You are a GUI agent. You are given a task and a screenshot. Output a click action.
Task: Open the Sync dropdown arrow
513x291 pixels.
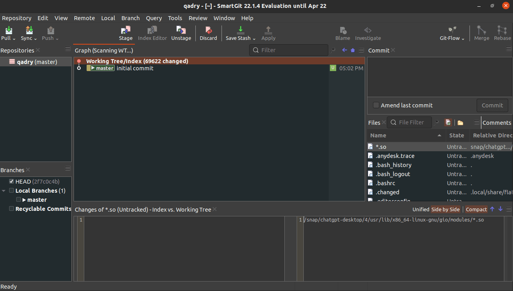[x=35, y=39]
